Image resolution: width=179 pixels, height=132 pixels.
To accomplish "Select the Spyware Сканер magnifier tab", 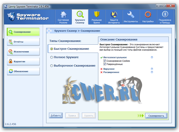I will [80, 17].
